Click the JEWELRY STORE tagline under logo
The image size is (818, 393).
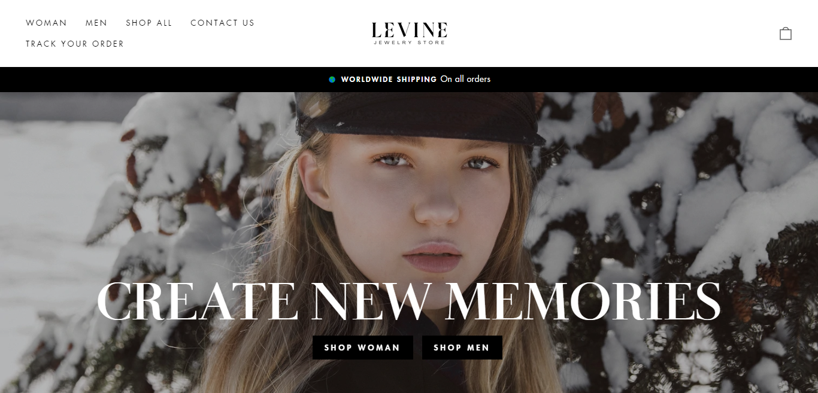pyautogui.click(x=409, y=42)
